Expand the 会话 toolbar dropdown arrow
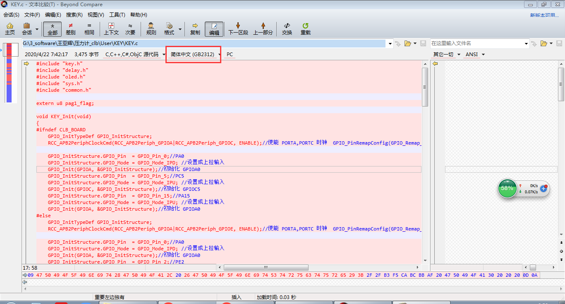The image size is (565, 304). 37,29
